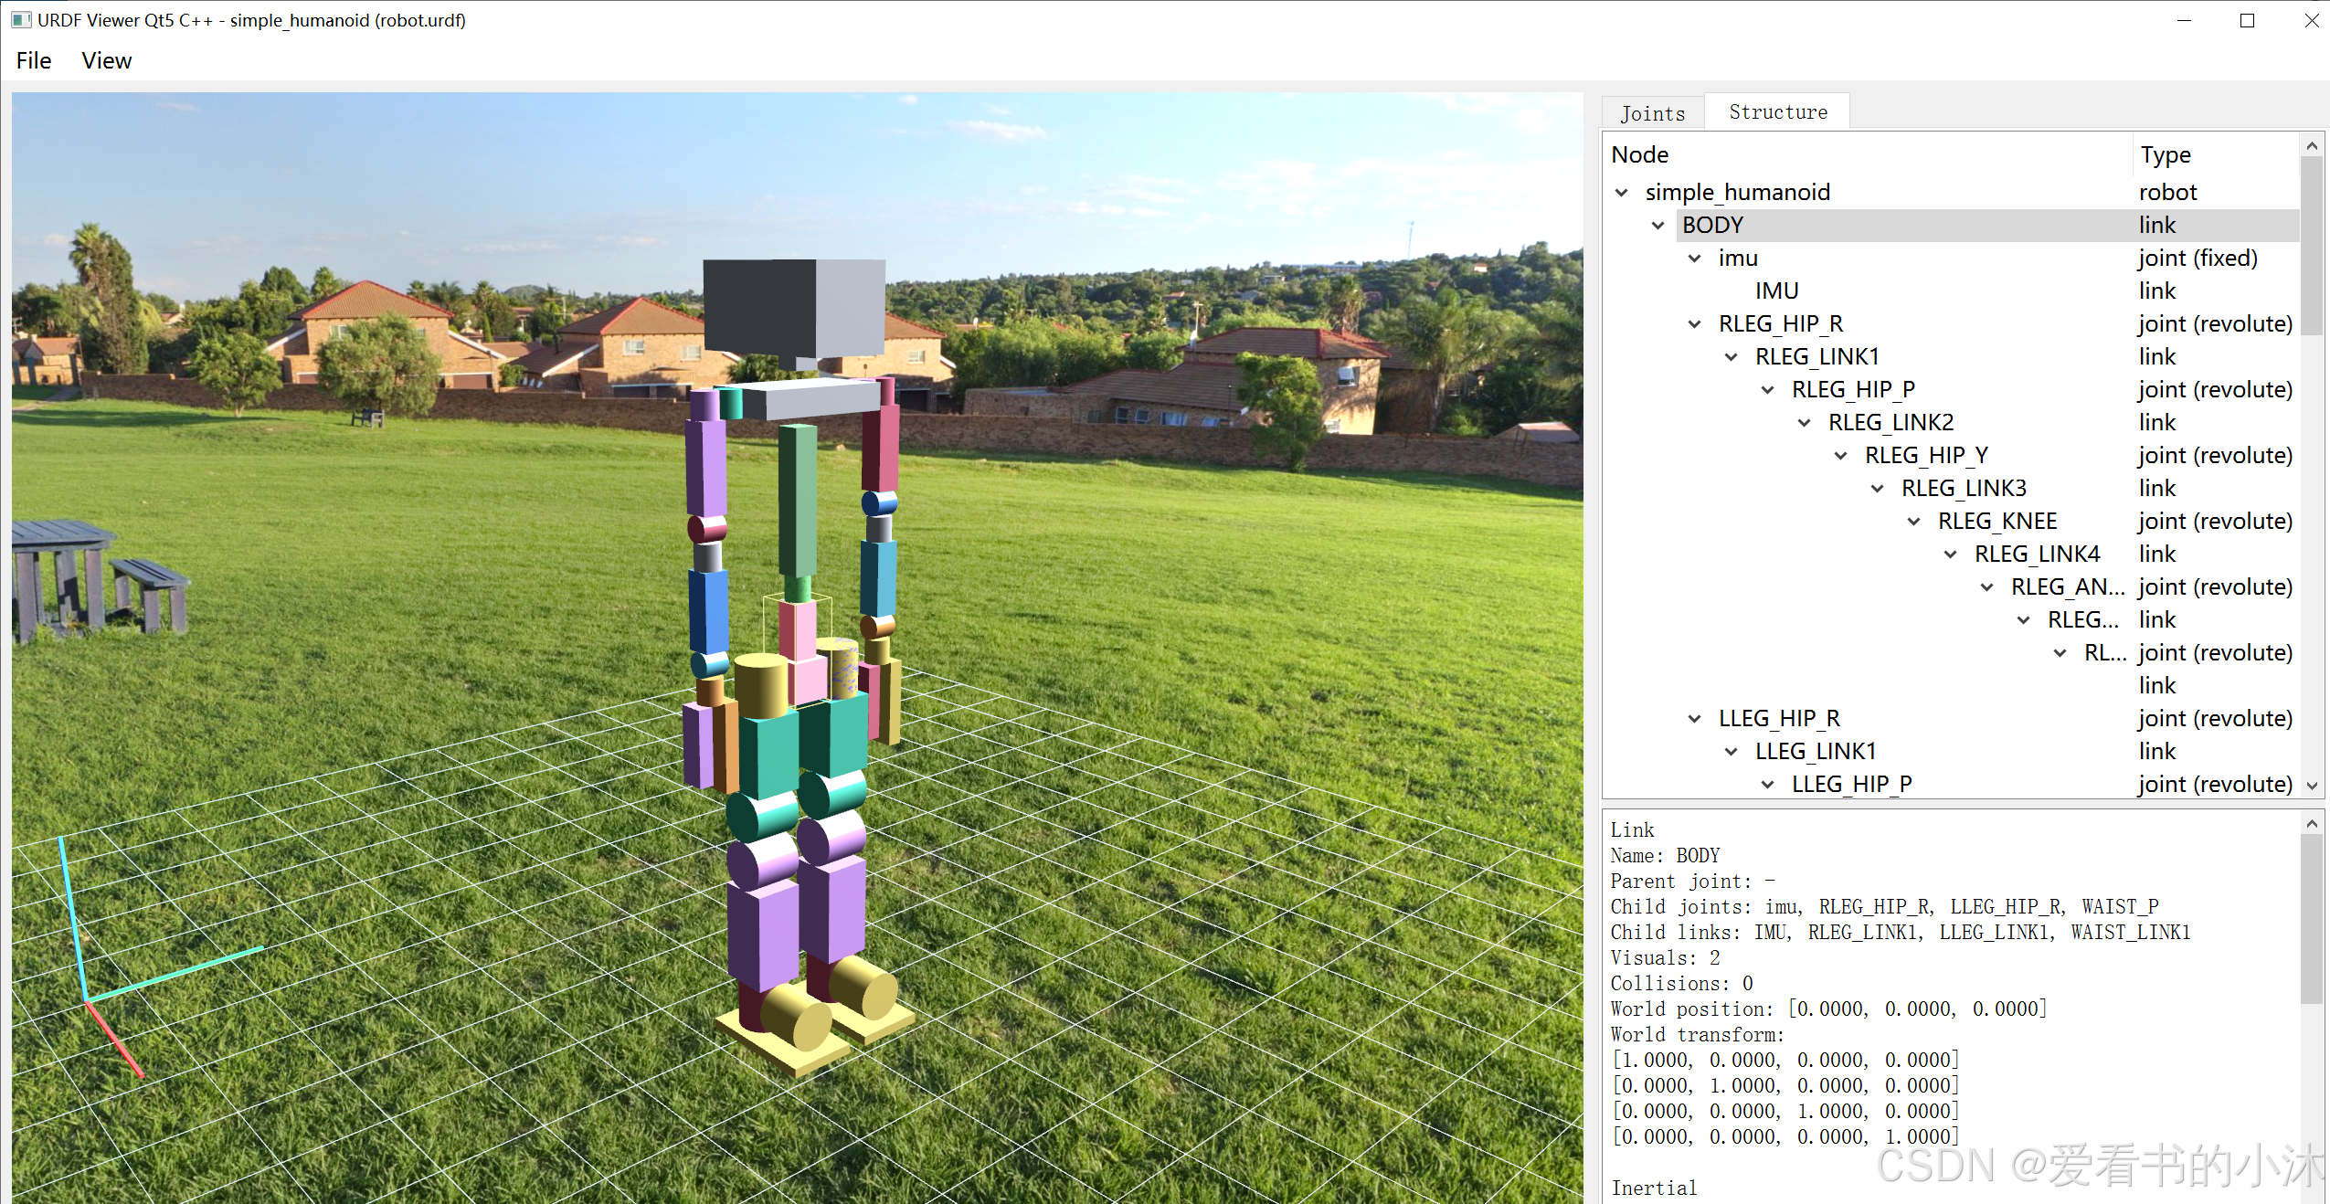Viewport: 2330px width, 1204px height.
Task: Open the View menu
Action: coord(107,60)
